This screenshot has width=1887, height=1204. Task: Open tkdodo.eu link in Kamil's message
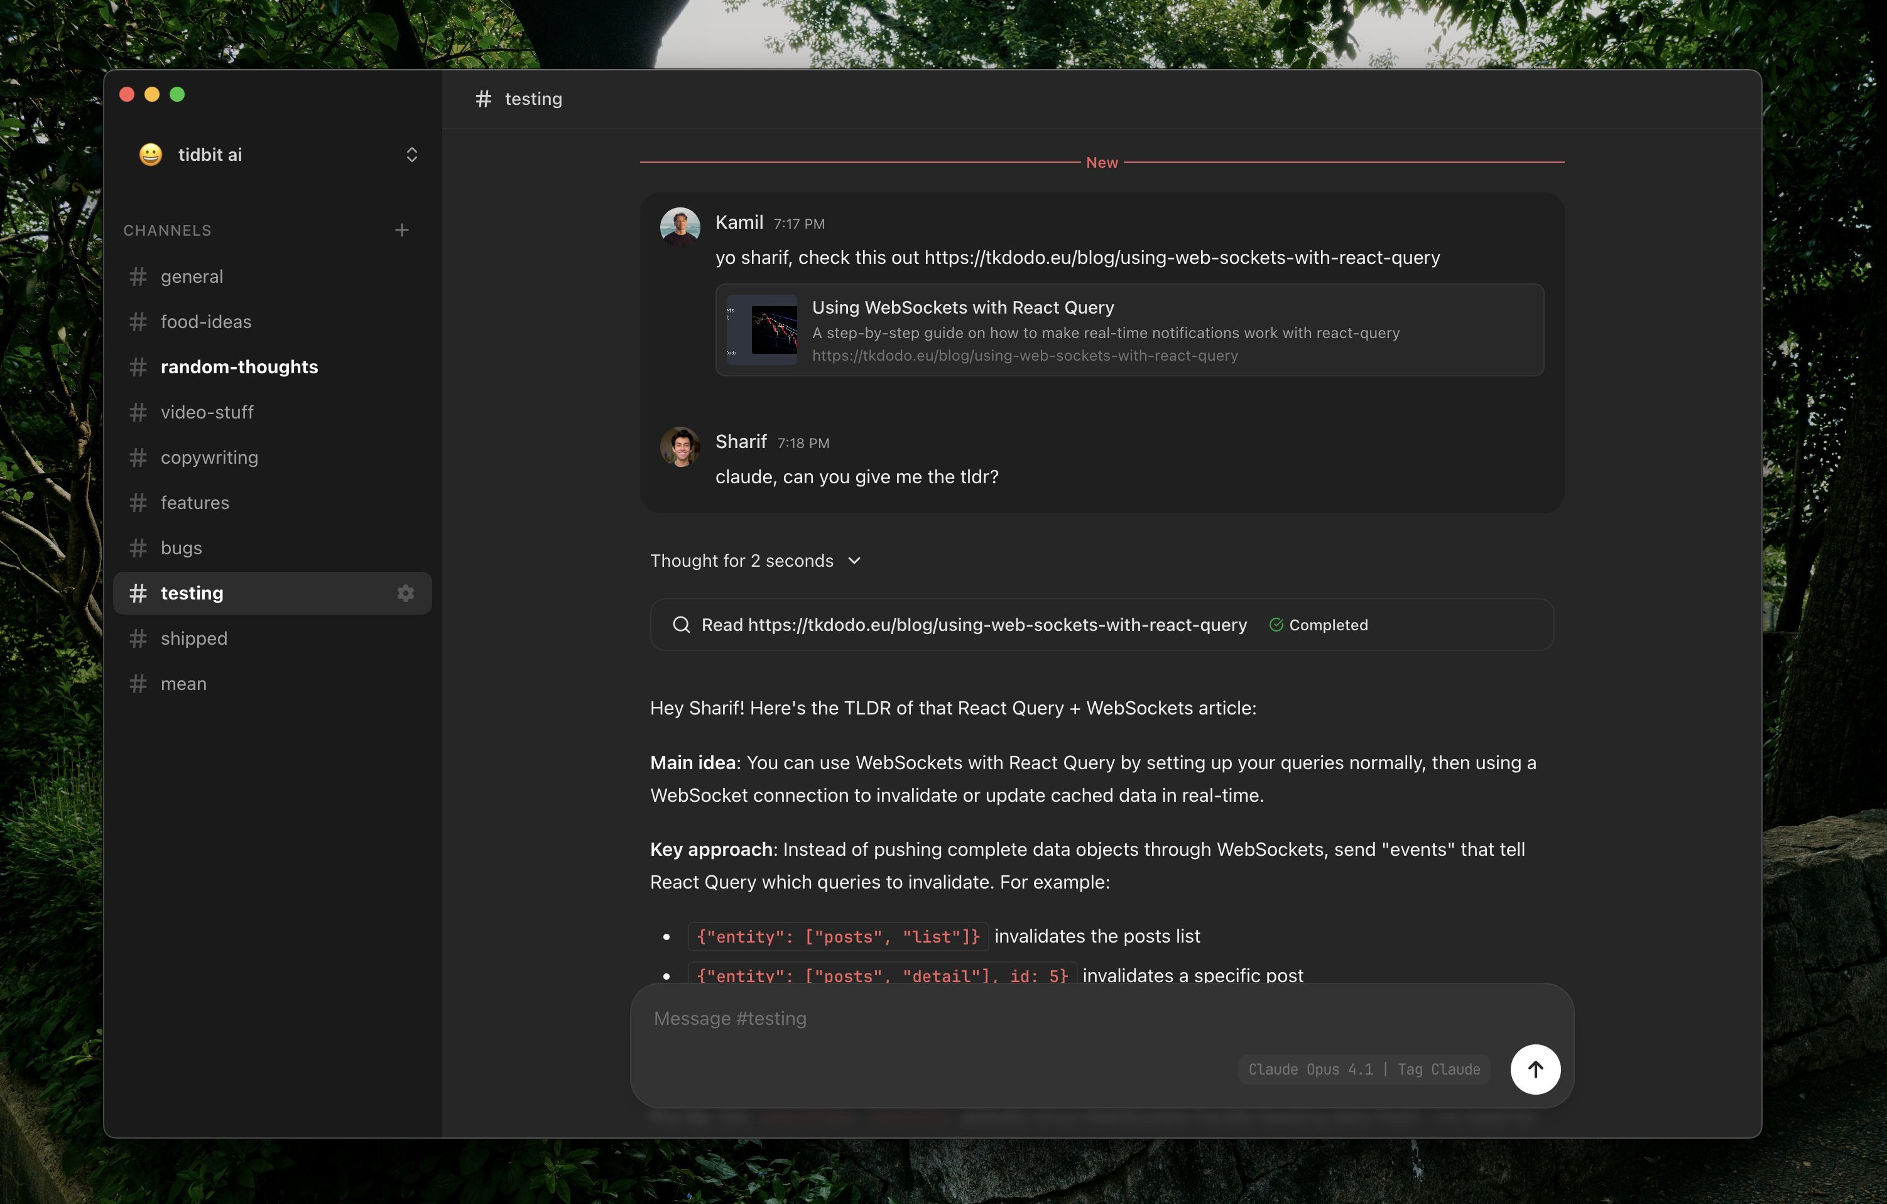click(x=1182, y=258)
